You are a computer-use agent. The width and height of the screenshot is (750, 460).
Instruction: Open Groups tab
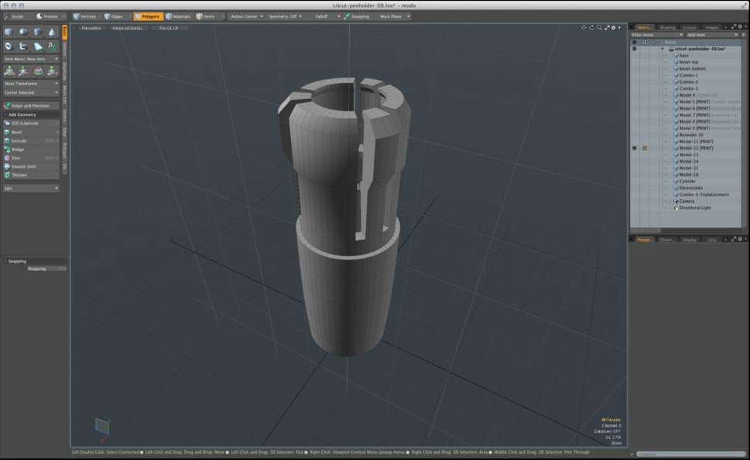coord(690,27)
